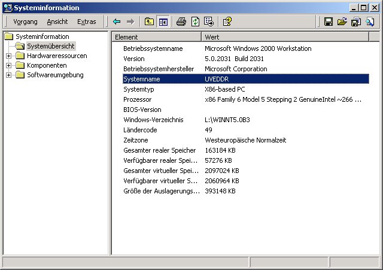
Task: Select the Prozessor row in the list
Action: click(138, 99)
